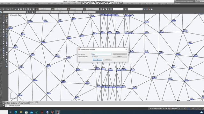Image resolution: width=204 pixels, height=114 pixels.
Task: Open Task View on the Windows taskbar
Action: point(11,112)
